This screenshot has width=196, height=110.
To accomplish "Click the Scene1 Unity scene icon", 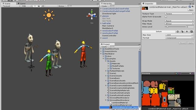I will click(108, 73).
